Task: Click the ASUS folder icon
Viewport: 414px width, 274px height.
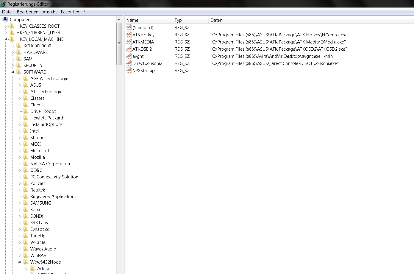Action: 26,85
